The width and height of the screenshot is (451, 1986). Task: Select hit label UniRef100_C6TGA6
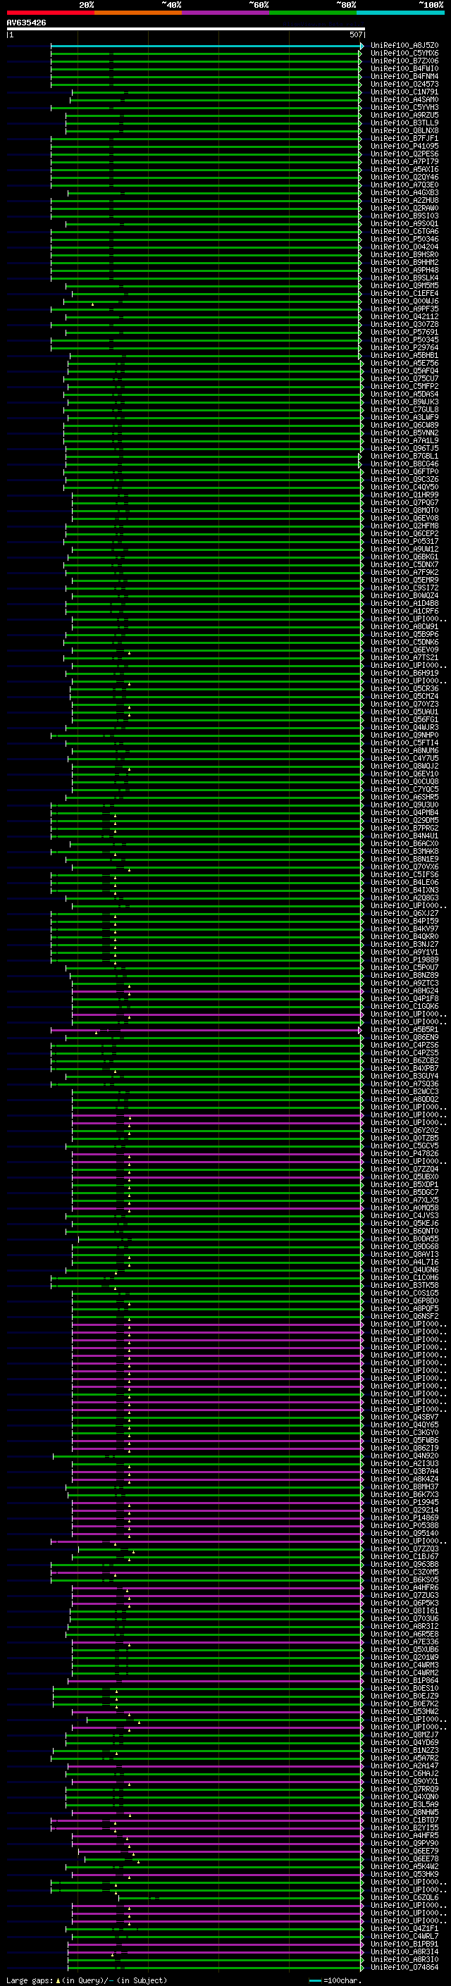(x=404, y=231)
